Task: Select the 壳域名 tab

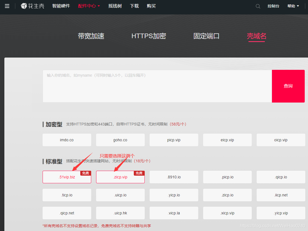Action: pyautogui.click(x=257, y=36)
